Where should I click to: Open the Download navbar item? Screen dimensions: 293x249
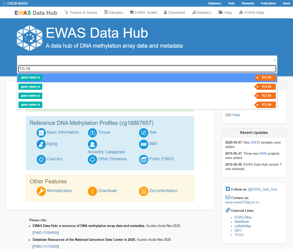pyautogui.click(x=174, y=13)
